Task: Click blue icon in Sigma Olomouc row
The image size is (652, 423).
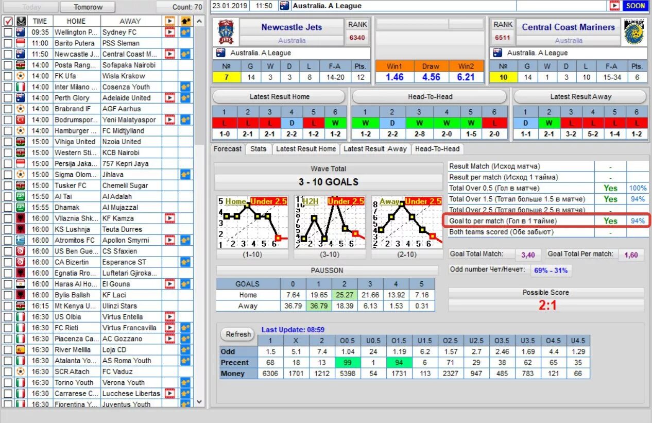Action: tap(185, 175)
